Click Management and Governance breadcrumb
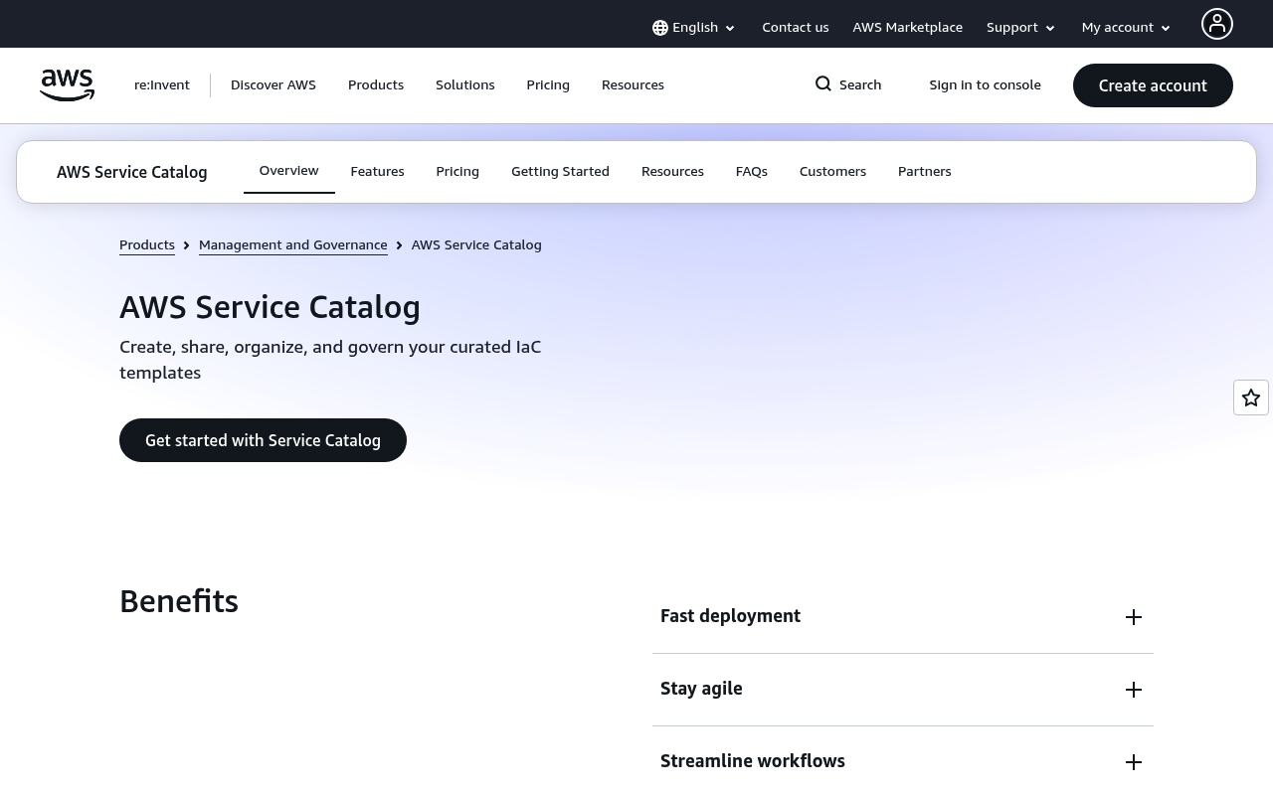 (x=293, y=245)
